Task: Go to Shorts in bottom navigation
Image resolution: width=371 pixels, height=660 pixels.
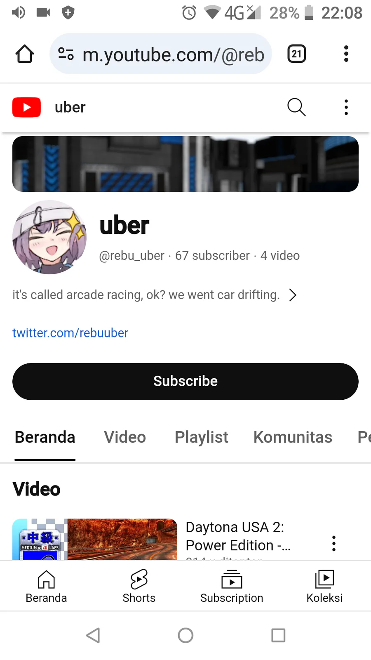Action: pyautogui.click(x=139, y=586)
